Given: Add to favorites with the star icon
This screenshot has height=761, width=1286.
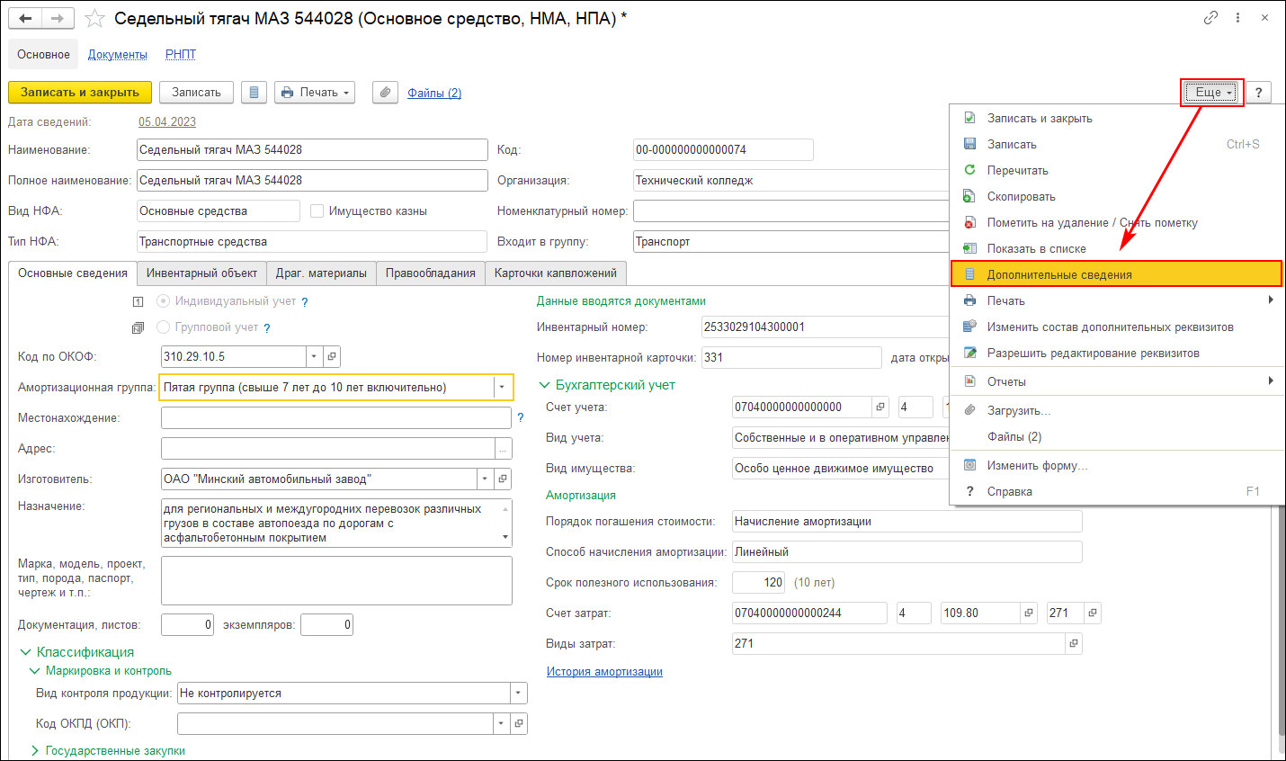Looking at the screenshot, I should [94, 18].
